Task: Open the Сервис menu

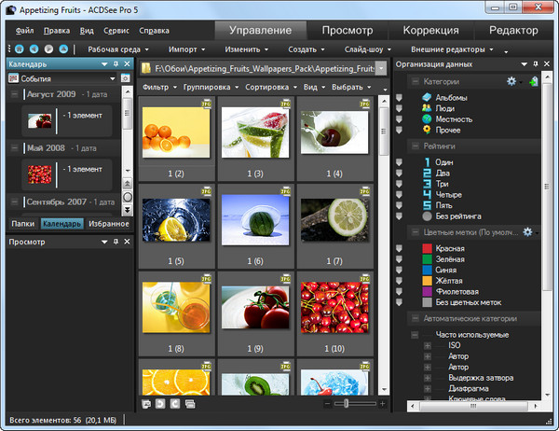Action: (x=116, y=31)
